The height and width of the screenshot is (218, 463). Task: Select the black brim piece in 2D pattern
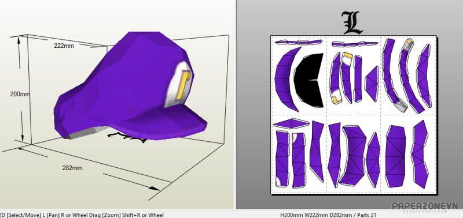[x=309, y=80]
